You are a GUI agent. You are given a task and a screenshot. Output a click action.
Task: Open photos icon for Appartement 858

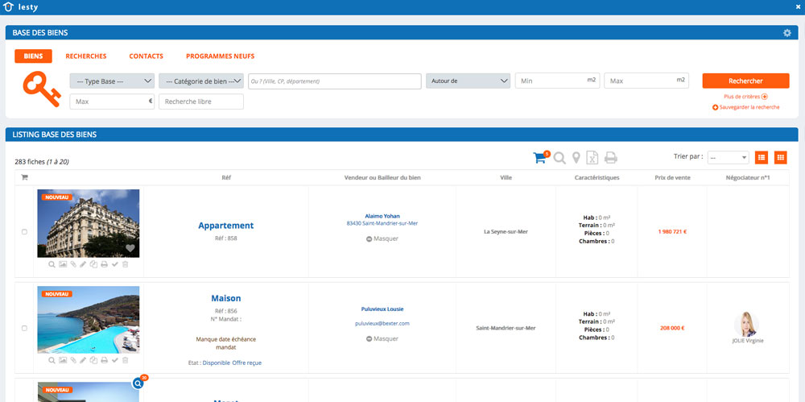pos(63,264)
